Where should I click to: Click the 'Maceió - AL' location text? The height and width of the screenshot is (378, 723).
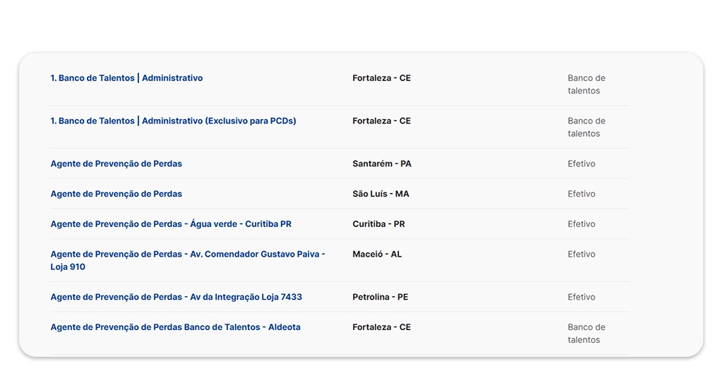coord(377,255)
